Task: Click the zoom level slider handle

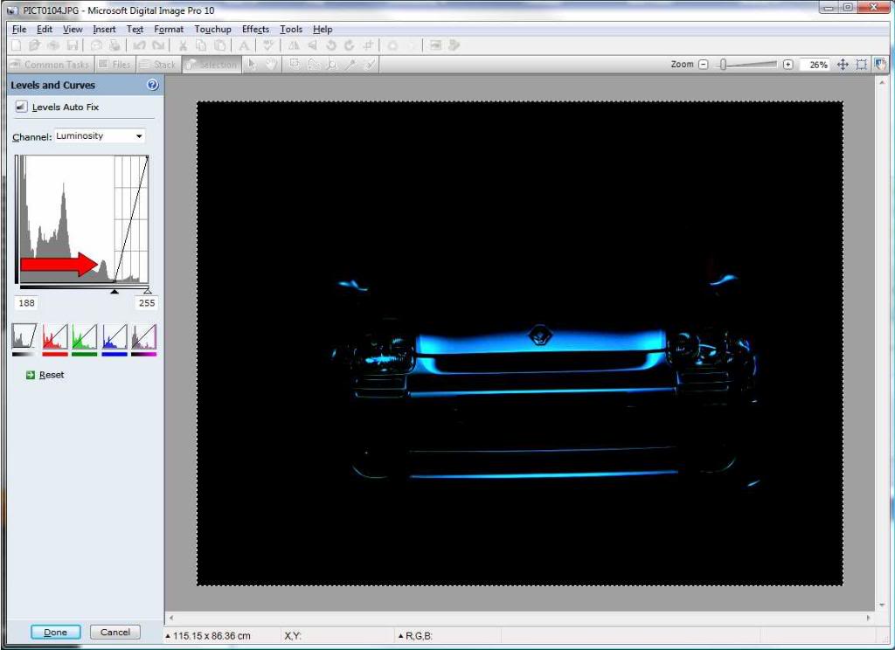Action: pos(723,65)
